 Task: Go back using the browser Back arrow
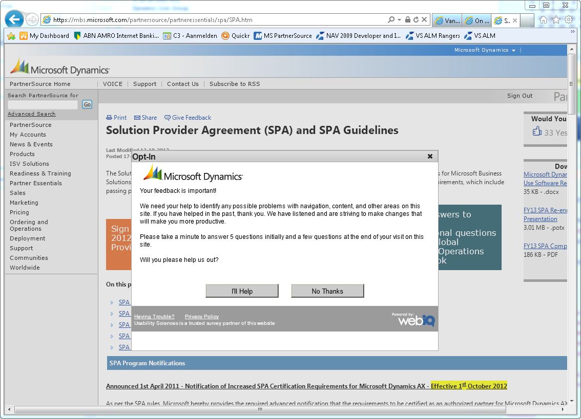(x=14, y=19)
